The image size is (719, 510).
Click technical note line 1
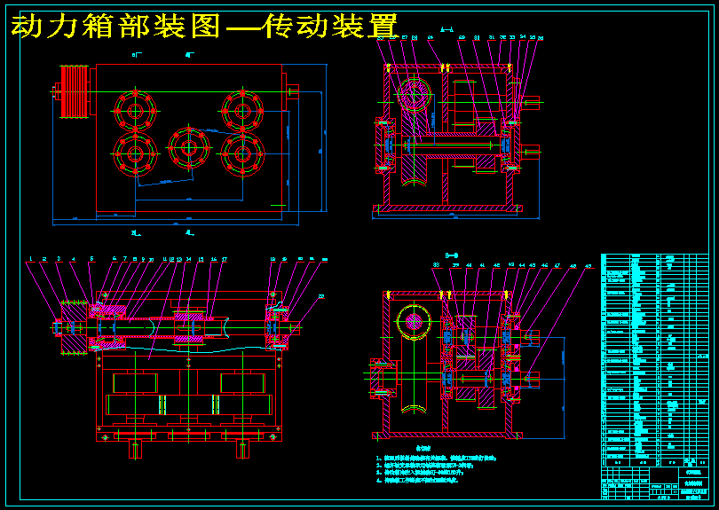(436, 458)
